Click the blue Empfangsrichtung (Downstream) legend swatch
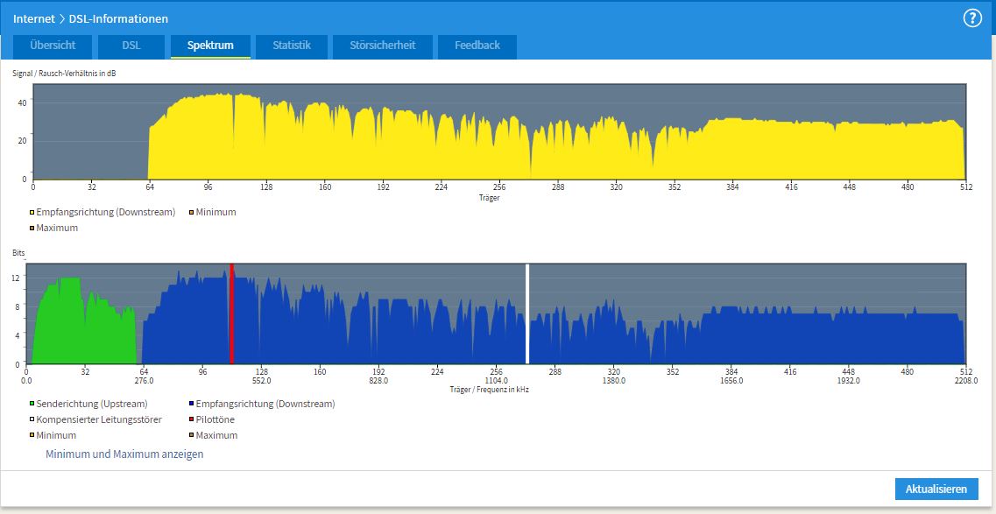This screenshot has height=514, width=996. tap(191, 405)
